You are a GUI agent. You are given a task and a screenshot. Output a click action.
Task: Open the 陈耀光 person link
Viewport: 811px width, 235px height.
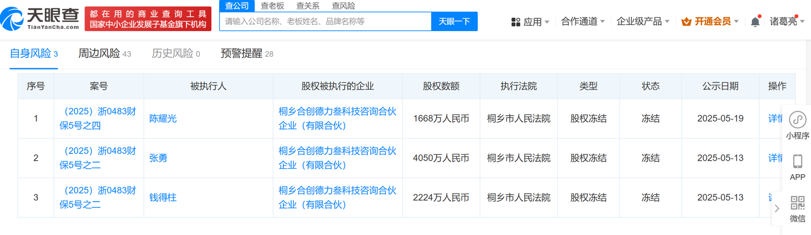163,119
